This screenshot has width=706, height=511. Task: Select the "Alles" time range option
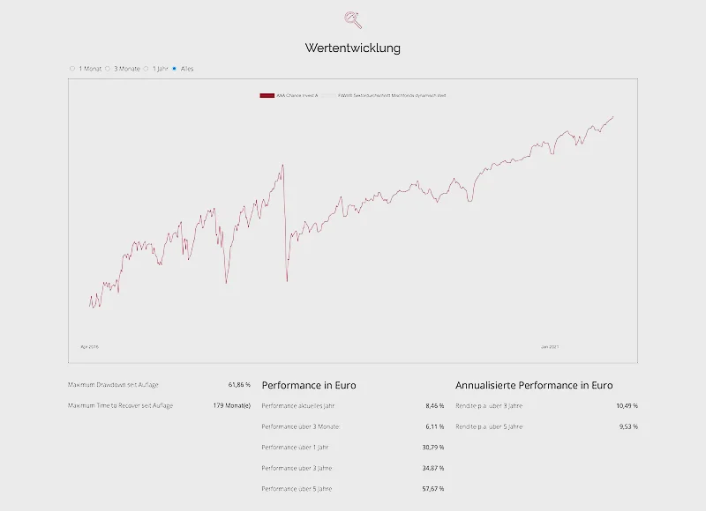175,68
